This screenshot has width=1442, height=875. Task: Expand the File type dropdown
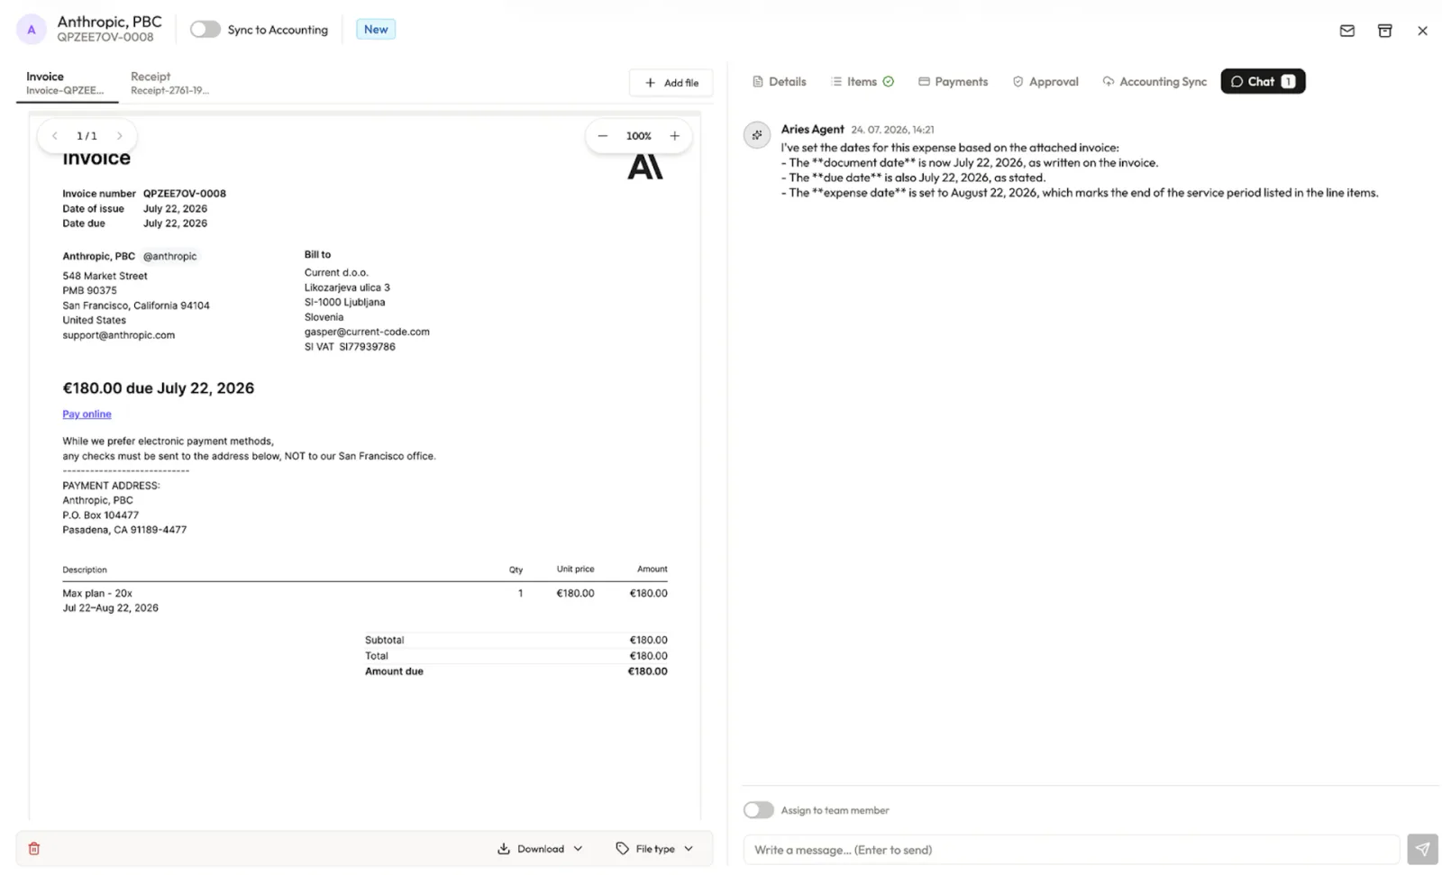654,849
